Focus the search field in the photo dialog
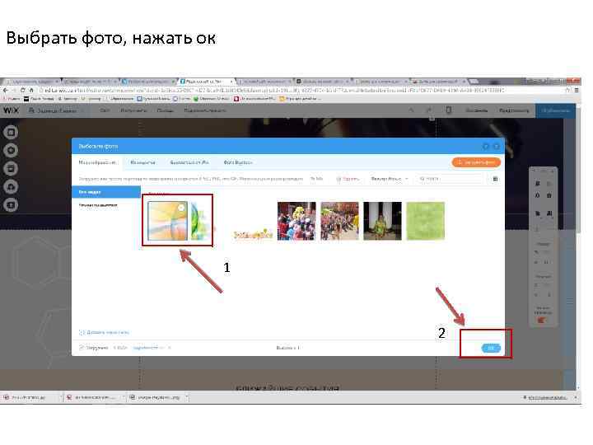The height and width of the screenshot is (445, 593). (x=450, y=179)
